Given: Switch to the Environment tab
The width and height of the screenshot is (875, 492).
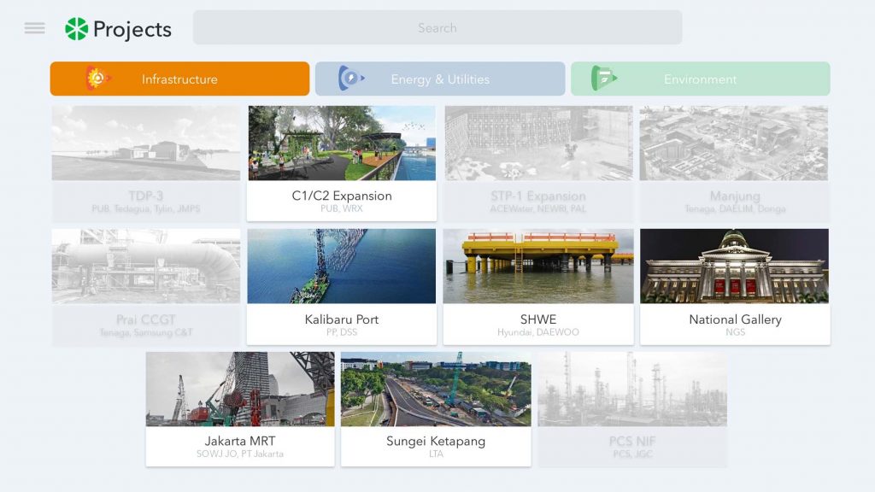Looking at the screenshot, I should coord(701,79).
